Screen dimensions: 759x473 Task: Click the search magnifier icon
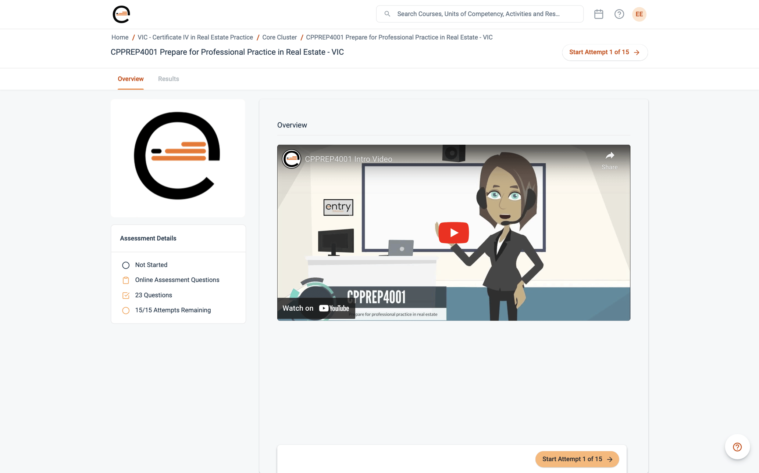[x=387, y=14]
